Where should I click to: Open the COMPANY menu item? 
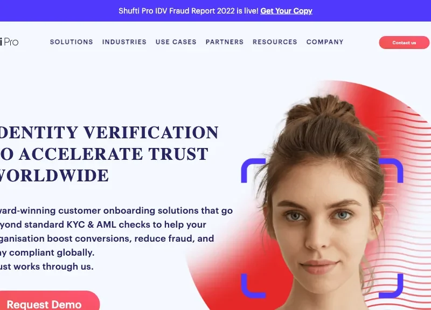325,42
